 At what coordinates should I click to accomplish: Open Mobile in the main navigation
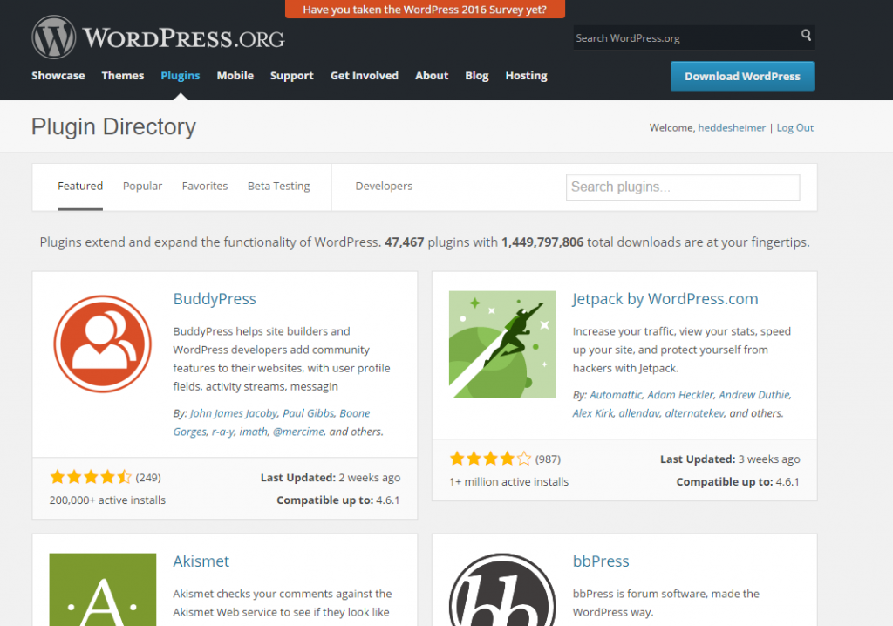tap(235, 76)
